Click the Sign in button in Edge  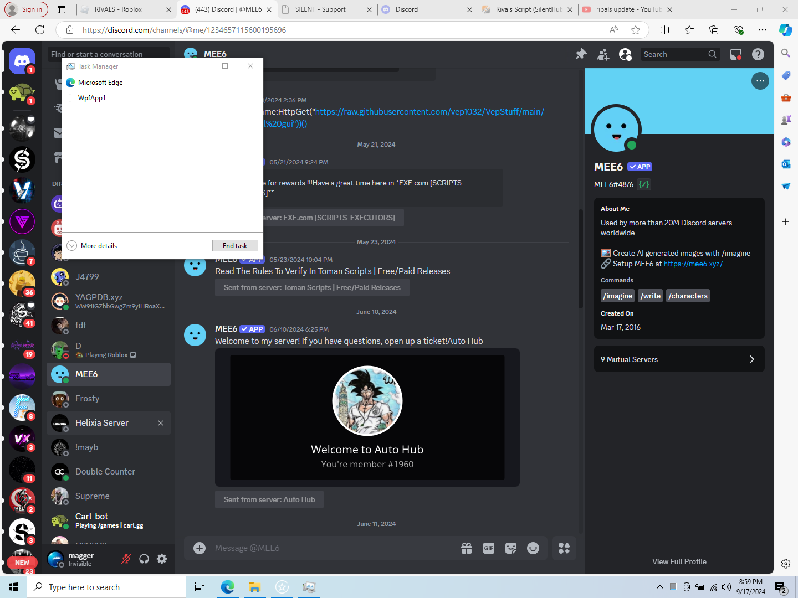(x=27, y=9)
